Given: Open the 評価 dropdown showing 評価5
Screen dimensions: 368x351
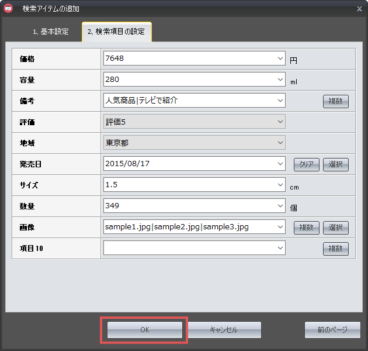Looking at the screenshot, I should coord(280,122).
